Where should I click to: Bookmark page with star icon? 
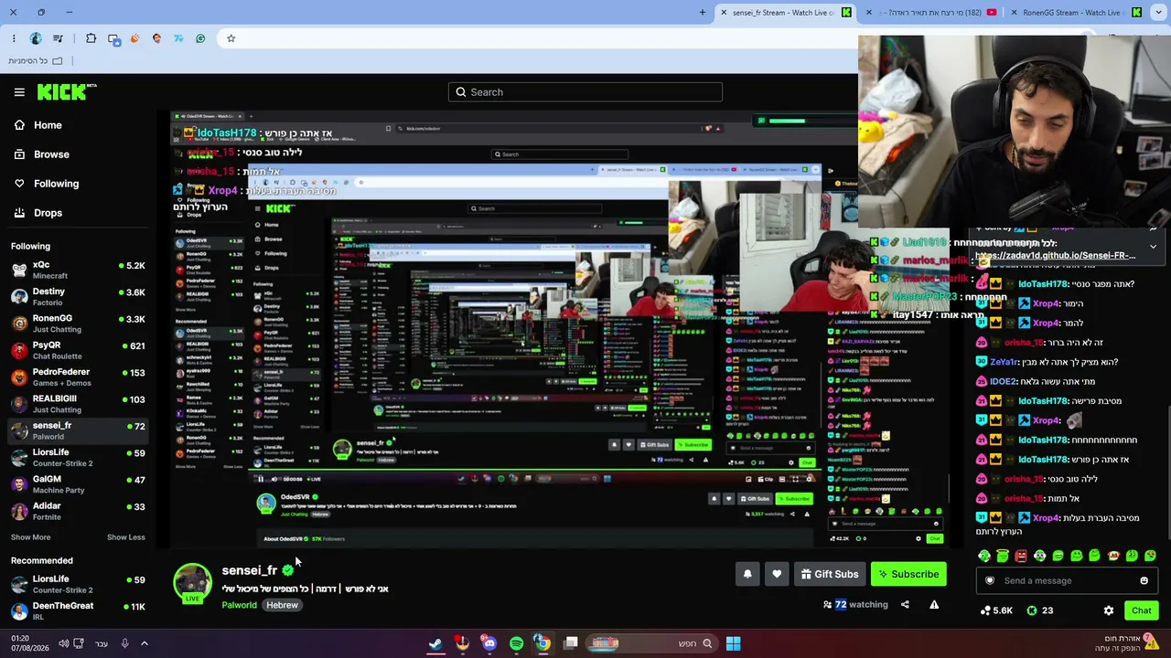[231, 38]
